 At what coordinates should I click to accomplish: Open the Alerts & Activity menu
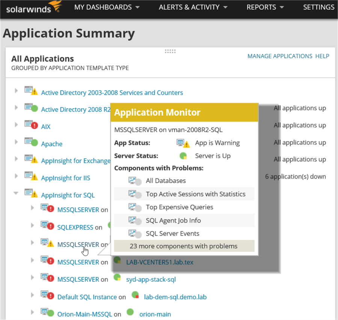point(193,7)
